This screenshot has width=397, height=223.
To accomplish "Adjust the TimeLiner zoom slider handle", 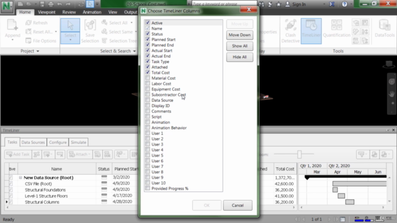I will [299, 154].
